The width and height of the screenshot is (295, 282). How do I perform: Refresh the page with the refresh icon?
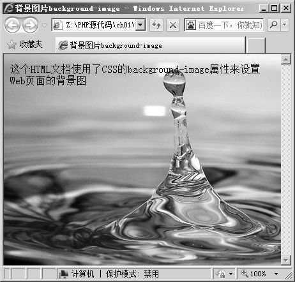point(156,25)
